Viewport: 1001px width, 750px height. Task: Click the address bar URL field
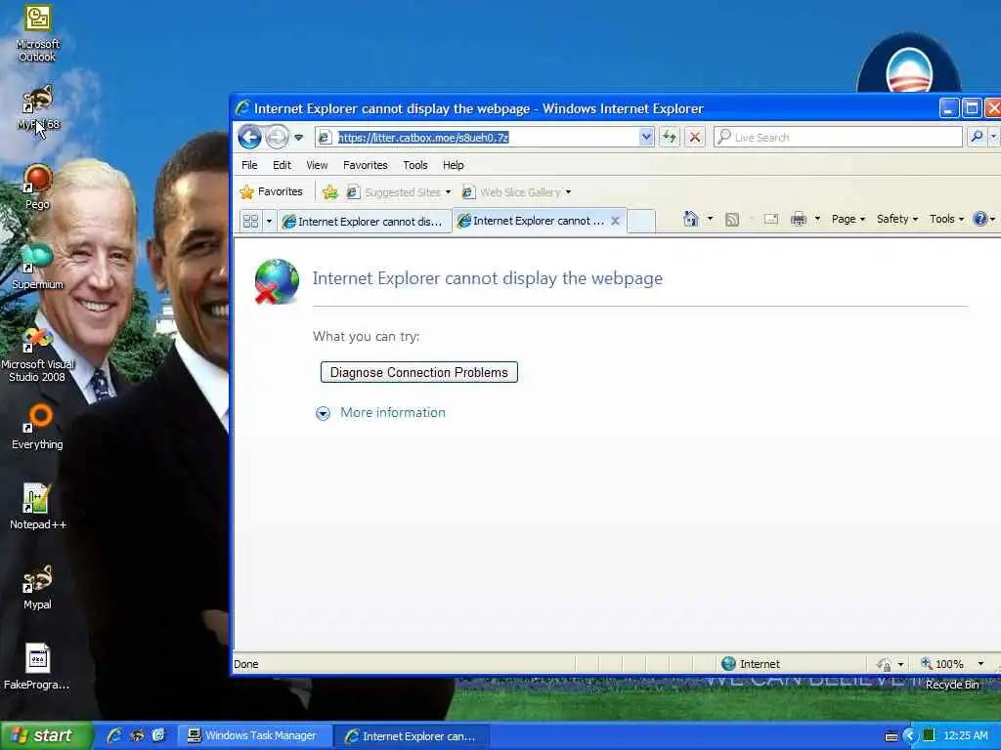(485, 137)
